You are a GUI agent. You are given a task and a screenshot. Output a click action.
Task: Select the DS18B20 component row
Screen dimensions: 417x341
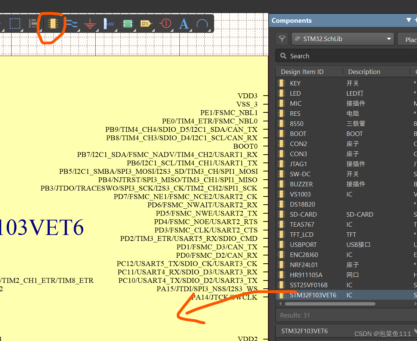pyautogui.click(x=346, y=204)
